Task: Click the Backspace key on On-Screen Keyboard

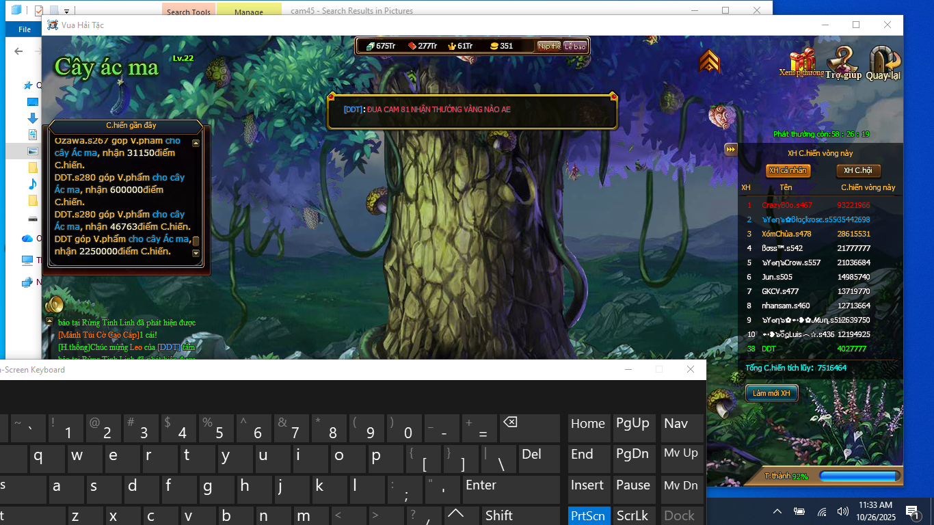Action: click(530, 427)
